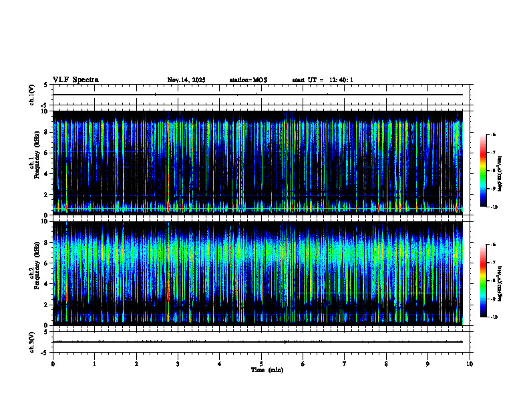Click the ch.1 spectrogram color scale bar
The width and height of the screenshot is (529, 408).
tap(483, 171)
